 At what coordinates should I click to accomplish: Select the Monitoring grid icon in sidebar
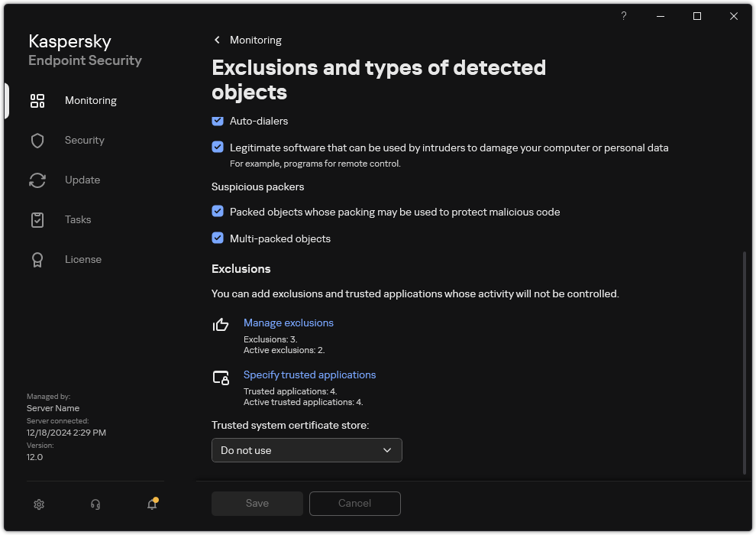point(37,100)
